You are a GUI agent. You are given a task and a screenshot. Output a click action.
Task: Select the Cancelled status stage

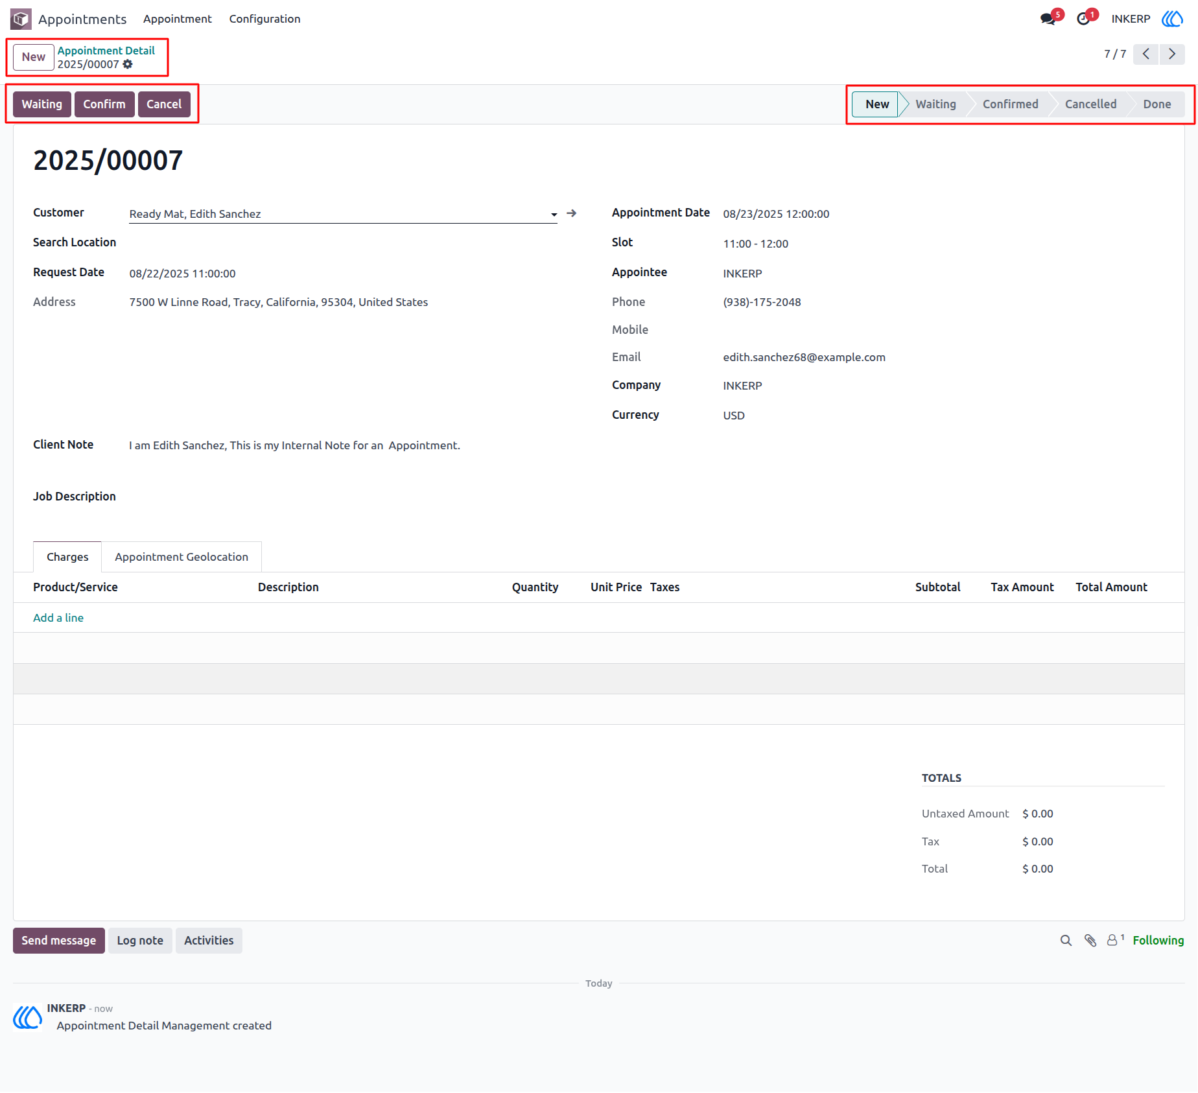point(1090,104)
